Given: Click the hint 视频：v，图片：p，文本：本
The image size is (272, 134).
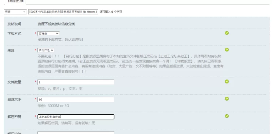Looking at the screenshot, I should click(x=60, y=89).
